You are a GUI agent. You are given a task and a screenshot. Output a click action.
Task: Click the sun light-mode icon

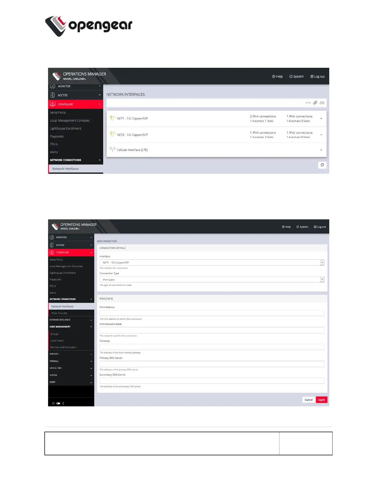click(53, 403)
